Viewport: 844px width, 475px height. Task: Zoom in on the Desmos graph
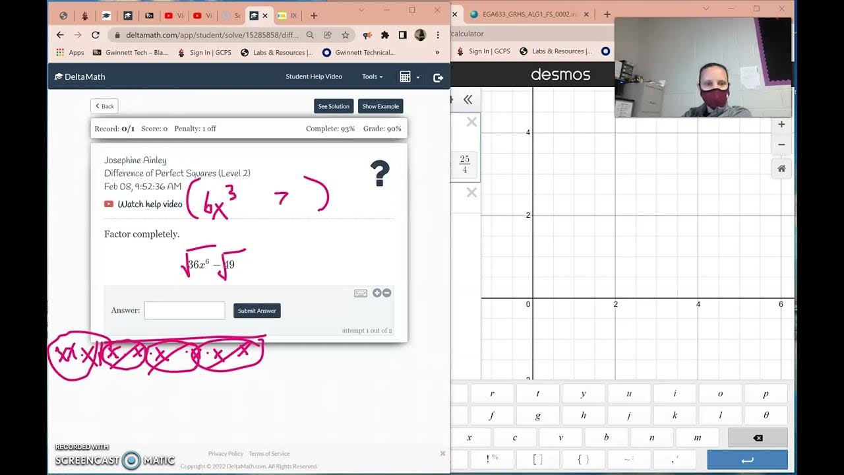(x=781, y=125)
